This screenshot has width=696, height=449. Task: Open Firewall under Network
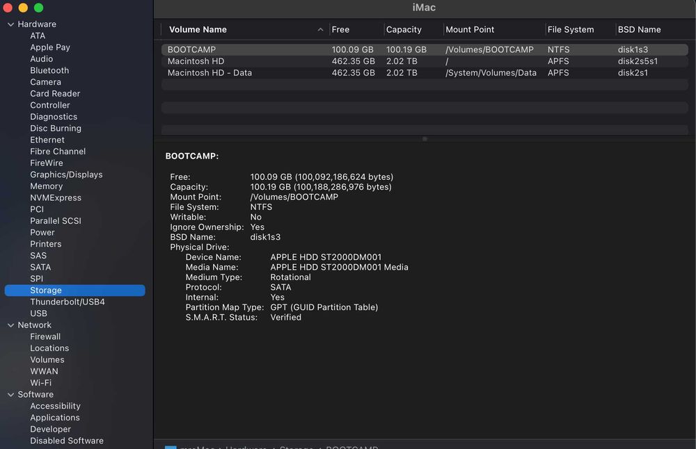tap(45, 336)
